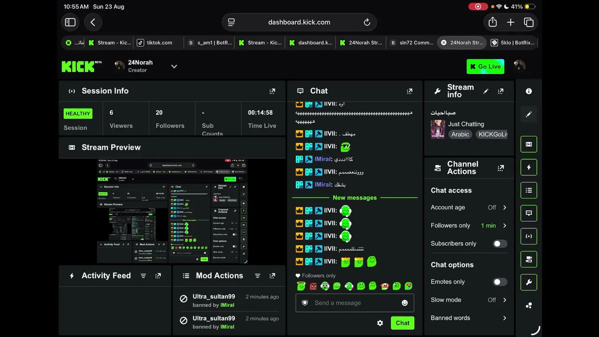The height and width of the screenshot is (337, 599).
Task: Switch to the dashboard.k... browser tab
Action: pyautogui.click(x=311, y=43)
